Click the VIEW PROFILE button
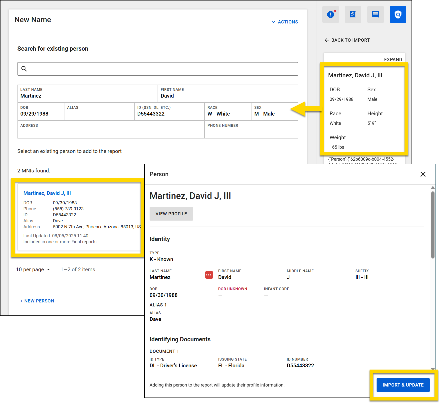Screen dimensions: 439x404 click(x=171, y=214)
